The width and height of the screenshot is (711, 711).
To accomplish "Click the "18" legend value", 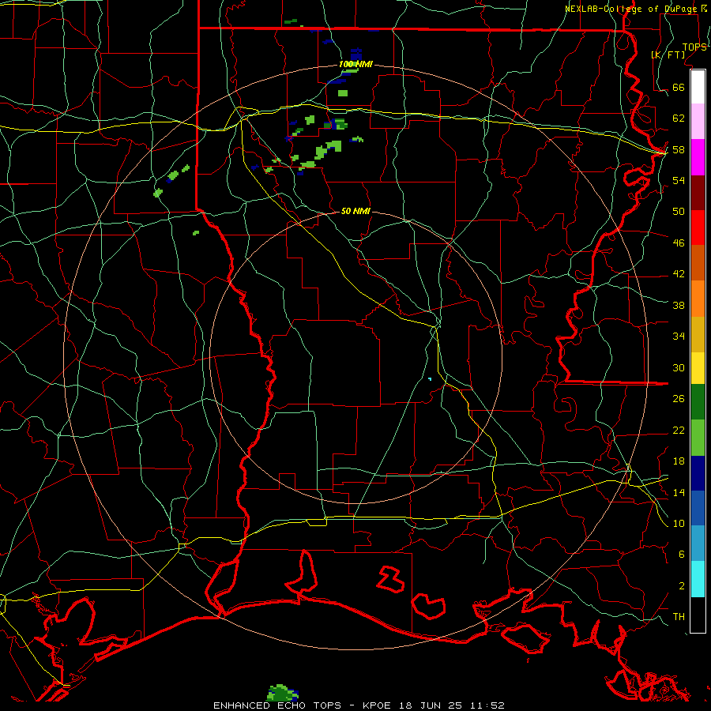I will click(x=679, y=461).
